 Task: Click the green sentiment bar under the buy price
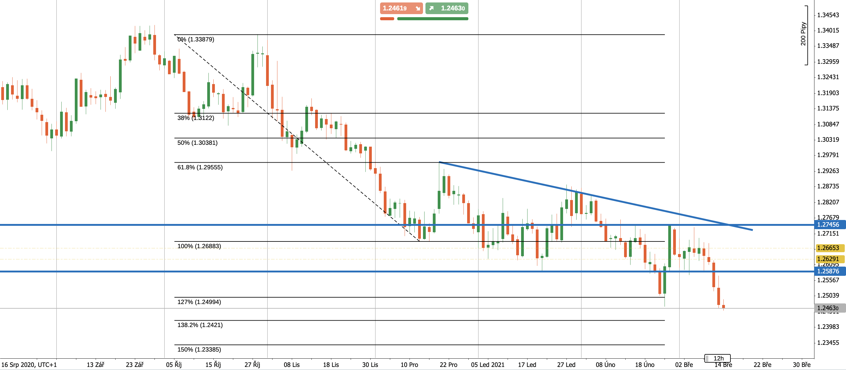tap(432, 19)
